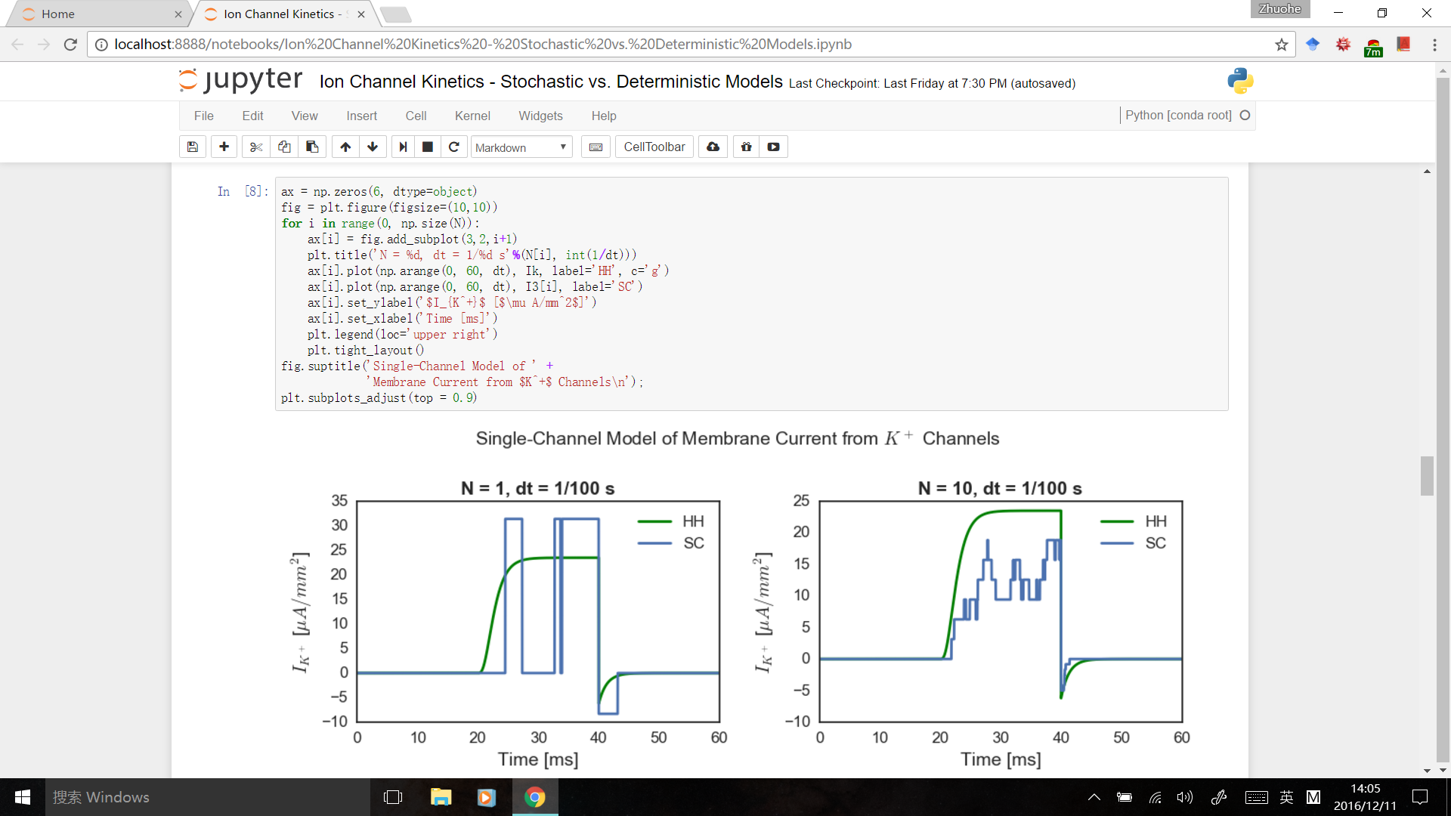Click the Last Checkpoint autosaved text
Image resolution: width=1451 pixels, height=816 pixels.
(932, 83)
